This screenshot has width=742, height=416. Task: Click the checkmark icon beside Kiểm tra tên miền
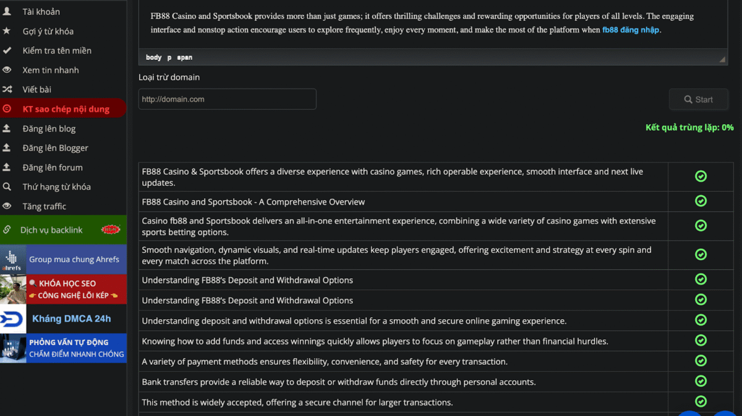point(7,51)
